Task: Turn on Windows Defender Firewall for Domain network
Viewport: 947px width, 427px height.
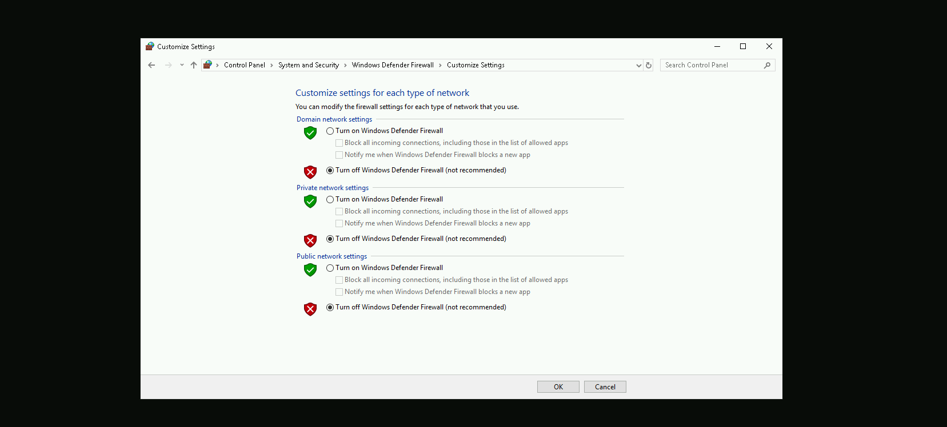Action: tap(330, 131)
